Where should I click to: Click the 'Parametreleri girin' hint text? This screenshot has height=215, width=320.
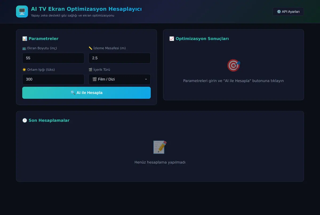pos(233,81)
